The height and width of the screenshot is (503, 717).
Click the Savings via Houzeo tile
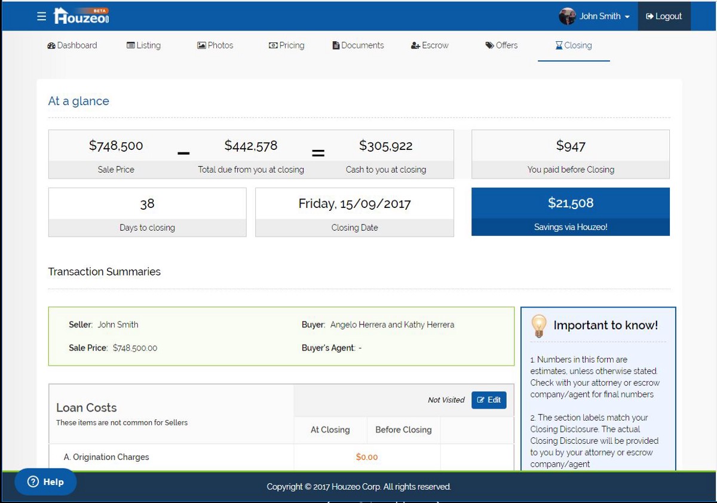pyautogui.click(x=570, y=212)
